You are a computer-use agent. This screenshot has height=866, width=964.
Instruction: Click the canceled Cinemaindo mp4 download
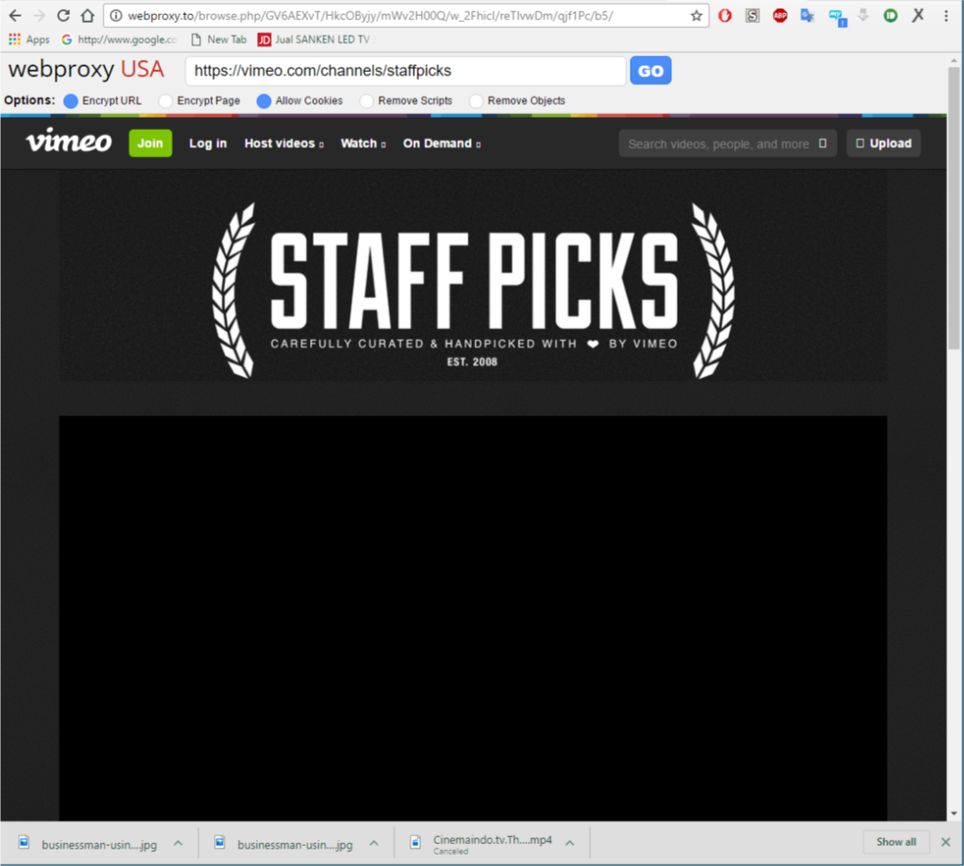(x=482, y=844)
